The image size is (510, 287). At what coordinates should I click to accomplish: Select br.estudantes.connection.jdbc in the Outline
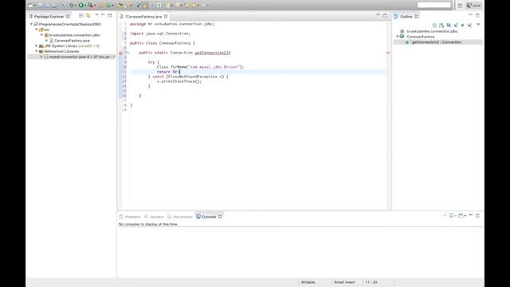[432, 31]
